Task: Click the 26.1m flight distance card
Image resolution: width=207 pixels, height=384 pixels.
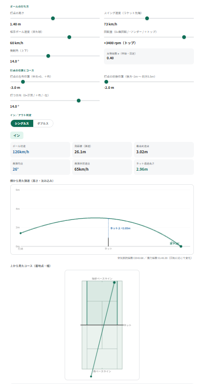Action: click(102, 149)
